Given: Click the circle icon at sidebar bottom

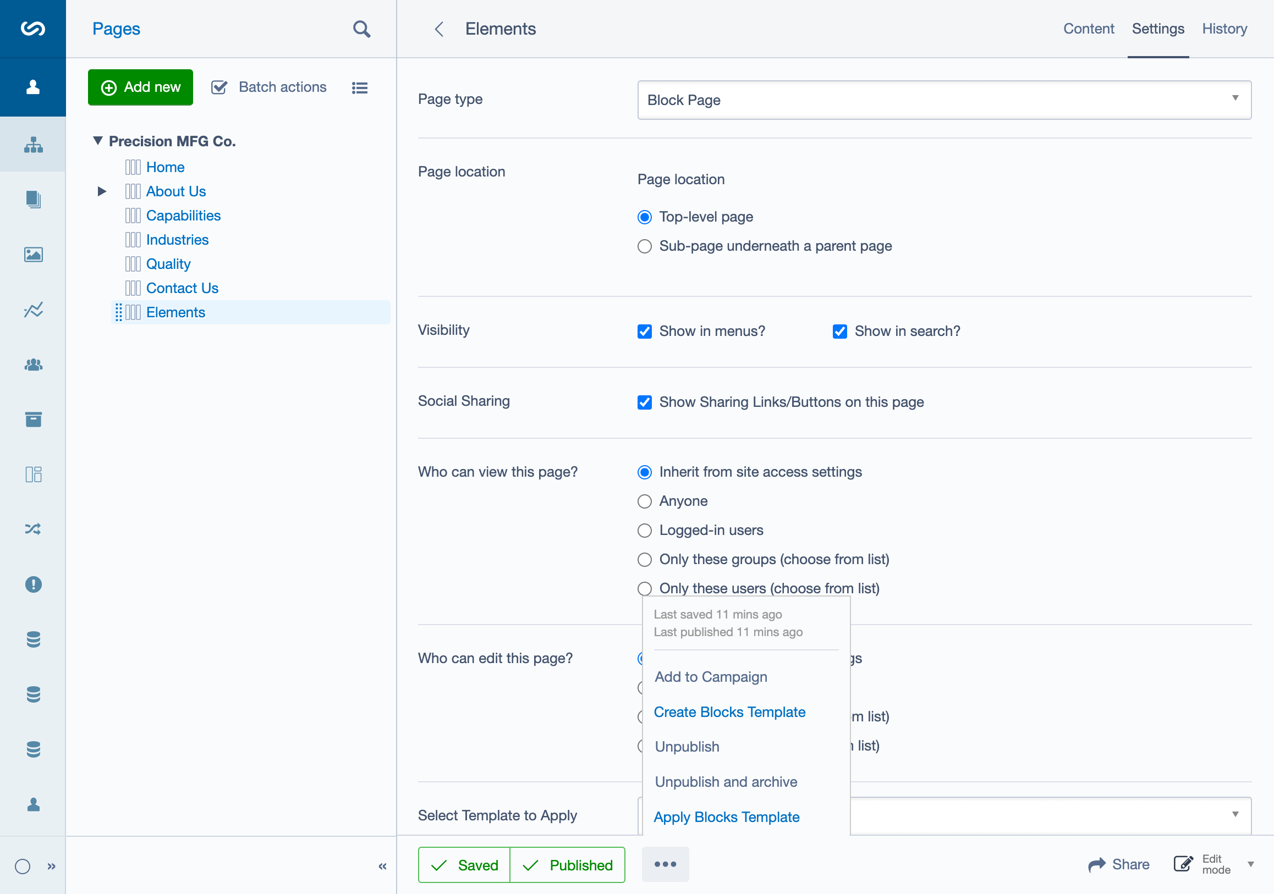Looking at the screenshot, I should point(22,866).
